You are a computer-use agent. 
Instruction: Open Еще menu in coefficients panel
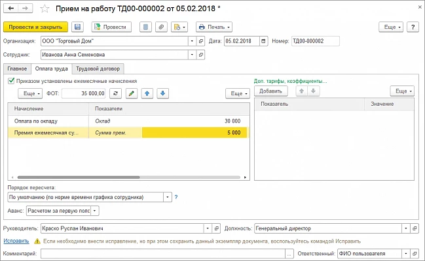(402, 91)
